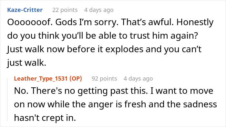Click the (OP) tag beside Leather_Type_1531
Image resolution: width=226 pixels, height=127 pixels.
pos(76,79)
